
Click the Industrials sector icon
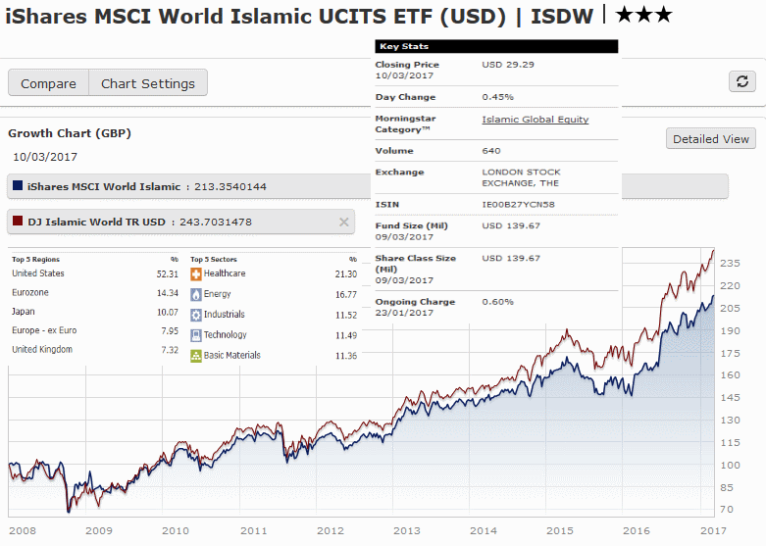196,315
